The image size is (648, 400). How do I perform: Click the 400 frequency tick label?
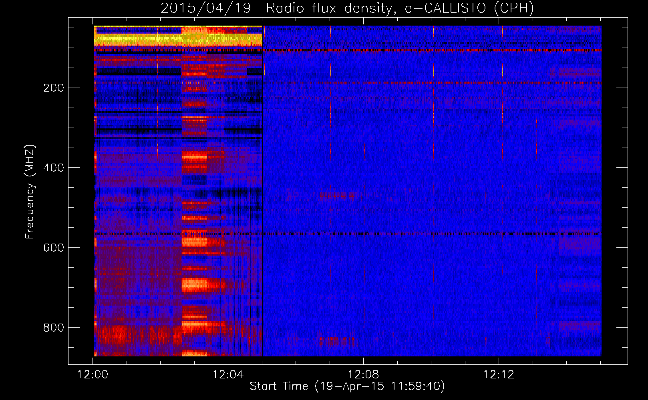tap(54, 168)
